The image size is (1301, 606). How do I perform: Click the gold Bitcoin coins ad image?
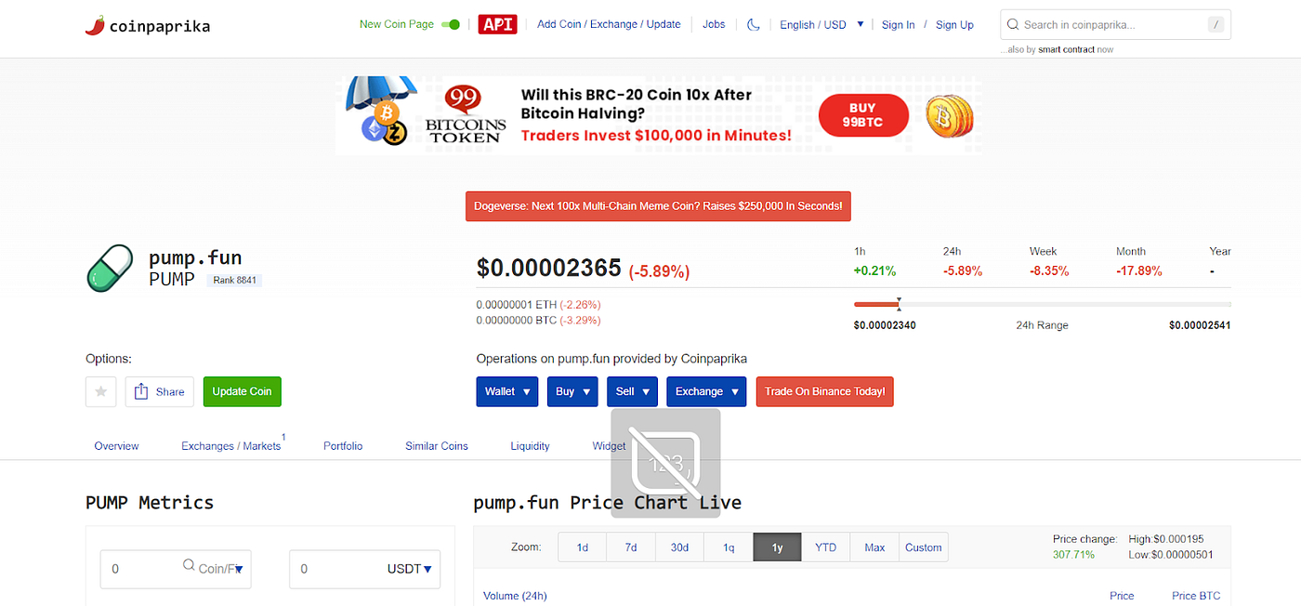(x=949, y=115)
